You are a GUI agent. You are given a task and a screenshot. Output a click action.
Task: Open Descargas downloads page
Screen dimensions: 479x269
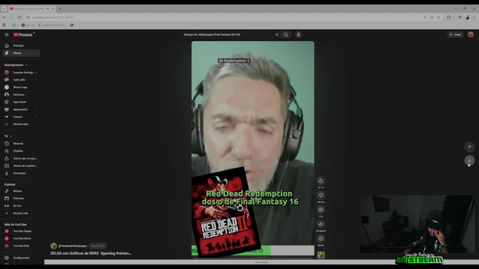click(21, 173)
